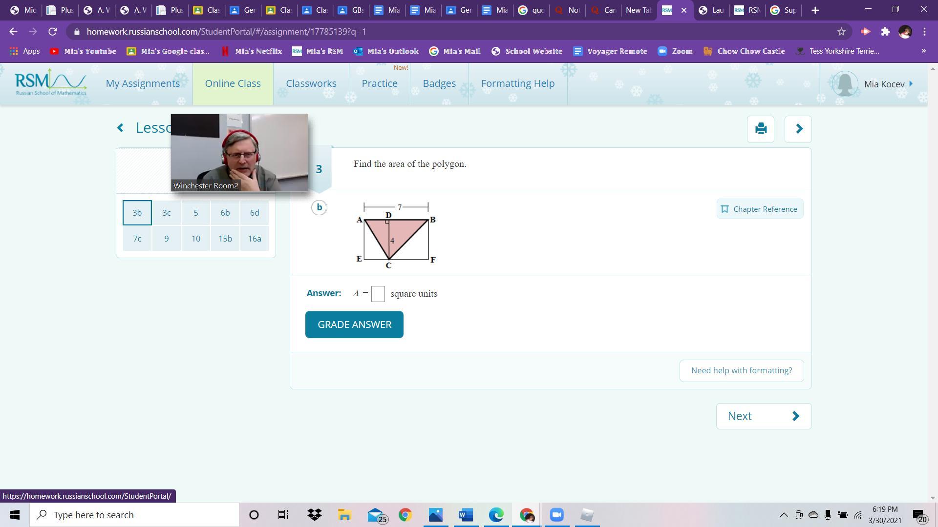Reload the current page
Viewport: 938px width, 527px height.
click(53, 32)
